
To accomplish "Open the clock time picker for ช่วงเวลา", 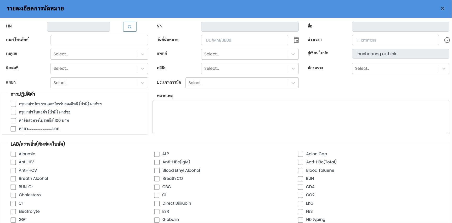I will tap(447, 40).
